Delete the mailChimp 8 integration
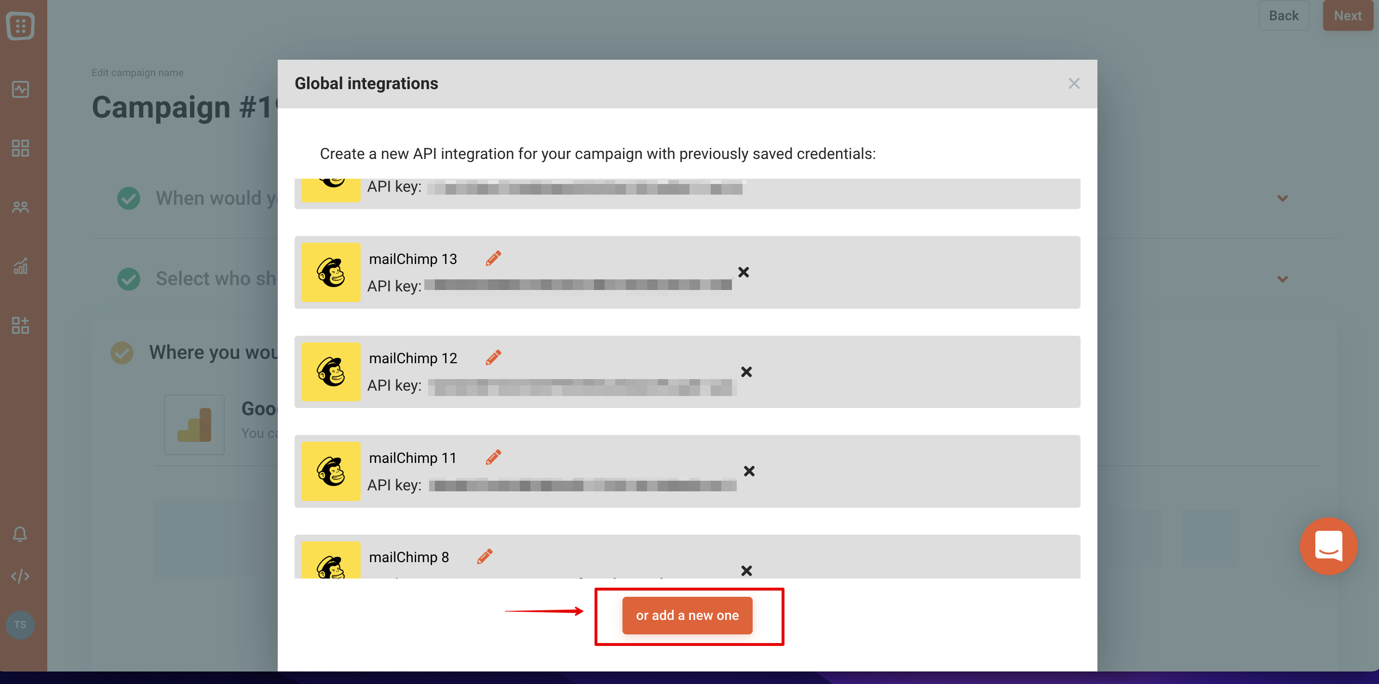1379x684 pixels. point(746,571)
